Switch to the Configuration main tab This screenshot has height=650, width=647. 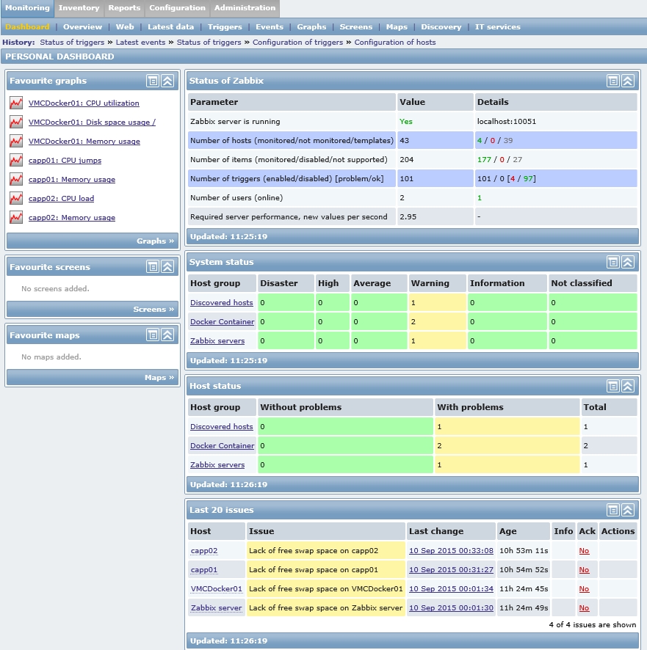[177, 8]
